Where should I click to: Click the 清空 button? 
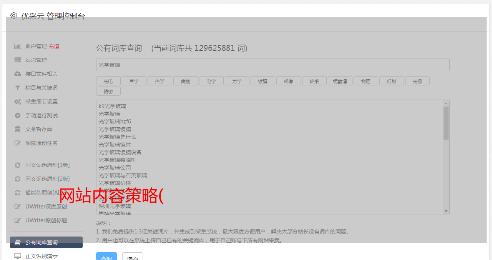point(133,257)
